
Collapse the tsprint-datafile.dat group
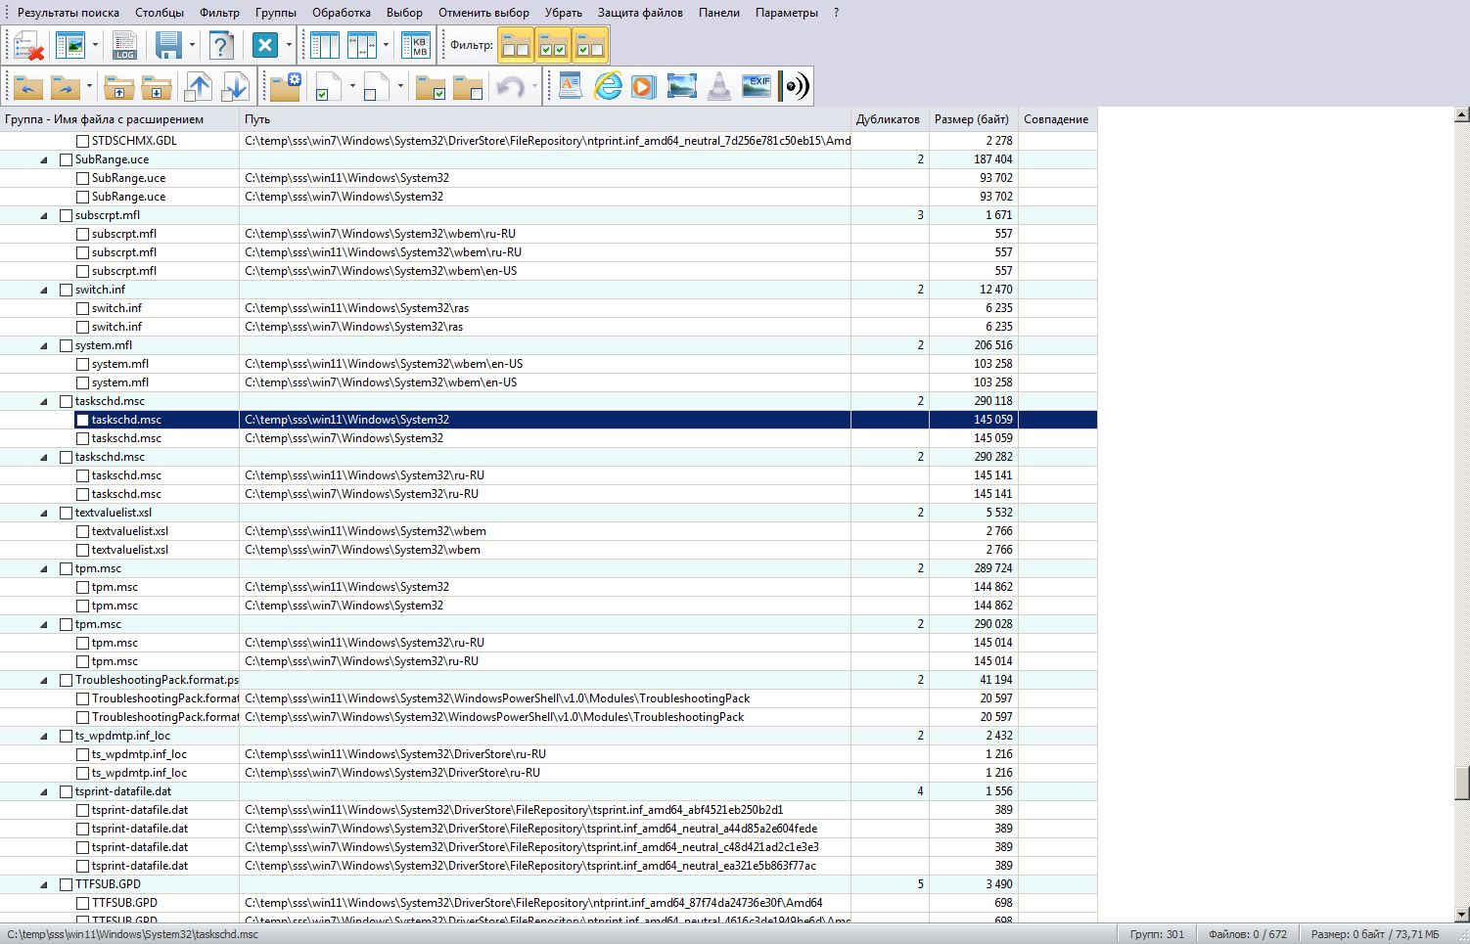(x=44, y=791)
